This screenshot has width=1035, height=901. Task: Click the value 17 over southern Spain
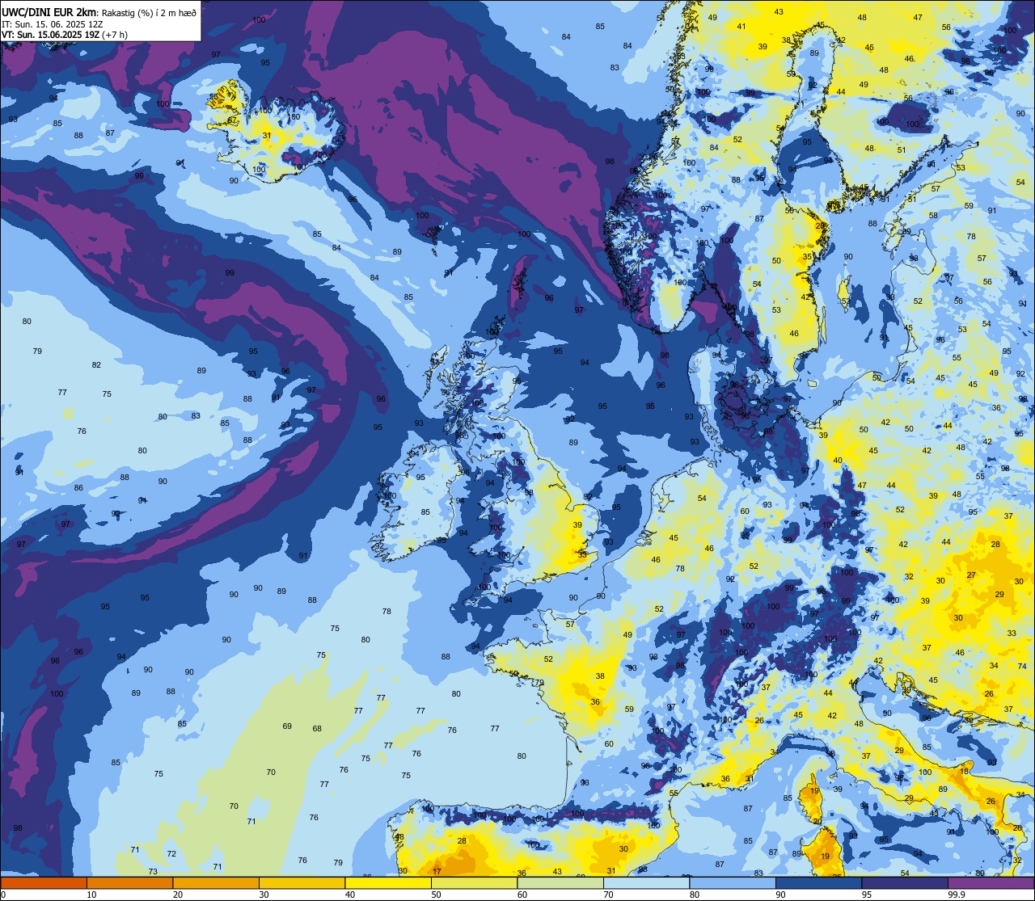437,871
